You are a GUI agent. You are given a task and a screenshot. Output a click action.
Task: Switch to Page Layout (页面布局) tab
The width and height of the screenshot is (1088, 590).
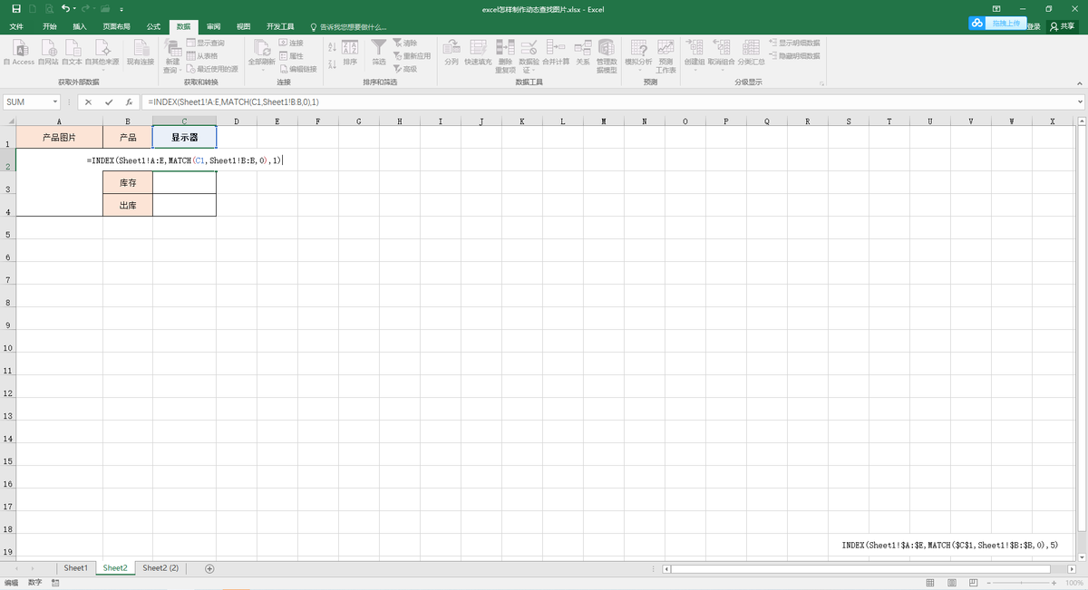[x=116, y=27]
